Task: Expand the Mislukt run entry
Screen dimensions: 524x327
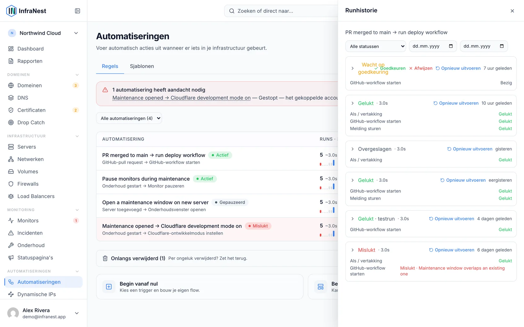Action: click(352, 250)
